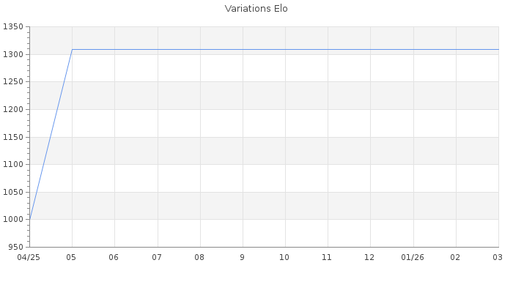Screen dimensions: 513x293
Task: Click the 950 label at the axis bottom
Action: 15,247
